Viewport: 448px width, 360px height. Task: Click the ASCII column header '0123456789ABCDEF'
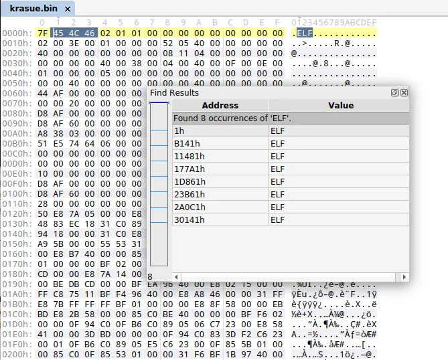click(x=334, y=23)
